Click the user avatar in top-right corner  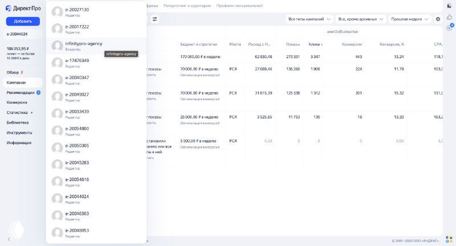click(449, 6)
